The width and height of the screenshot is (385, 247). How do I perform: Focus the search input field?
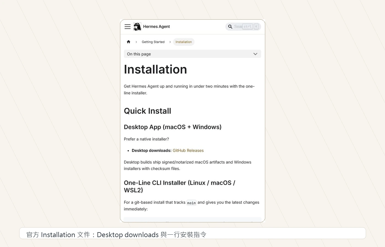coord(243,27)
